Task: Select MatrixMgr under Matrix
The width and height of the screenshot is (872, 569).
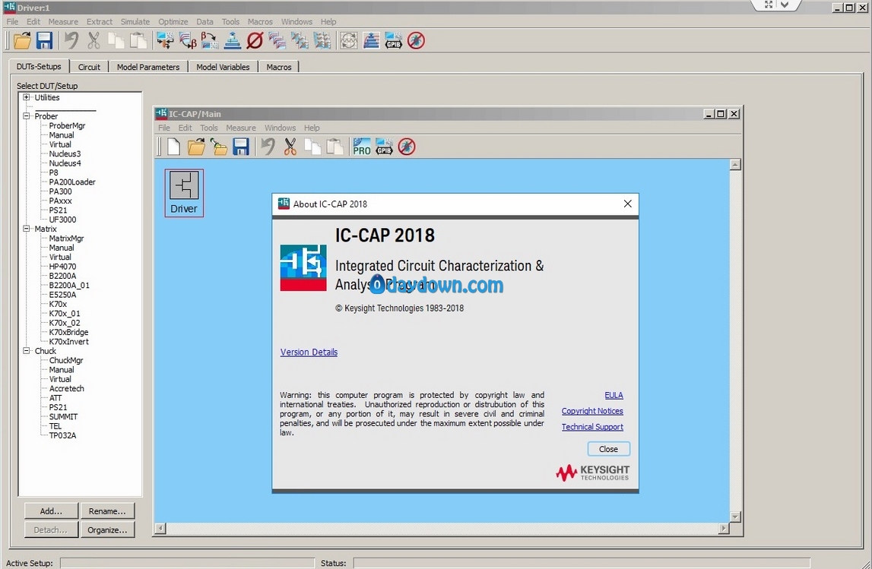Action: (x=66, y=239)
